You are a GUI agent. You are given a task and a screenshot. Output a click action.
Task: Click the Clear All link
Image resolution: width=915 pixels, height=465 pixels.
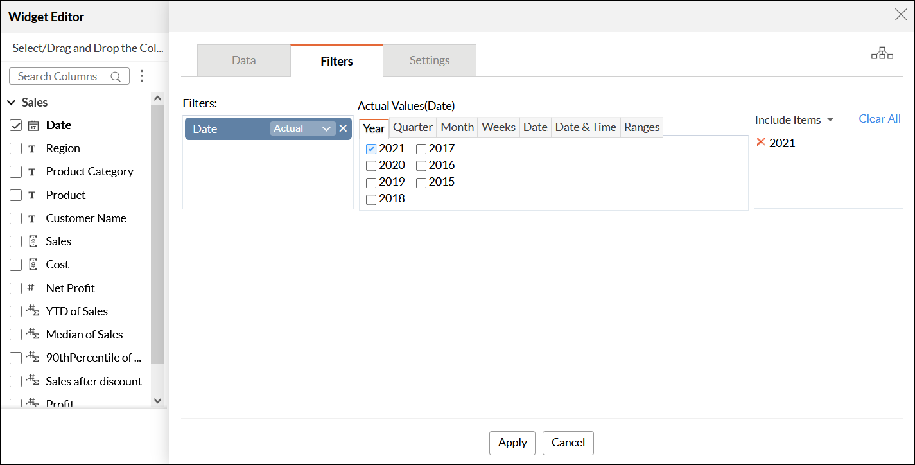click(x=880, y=119)
